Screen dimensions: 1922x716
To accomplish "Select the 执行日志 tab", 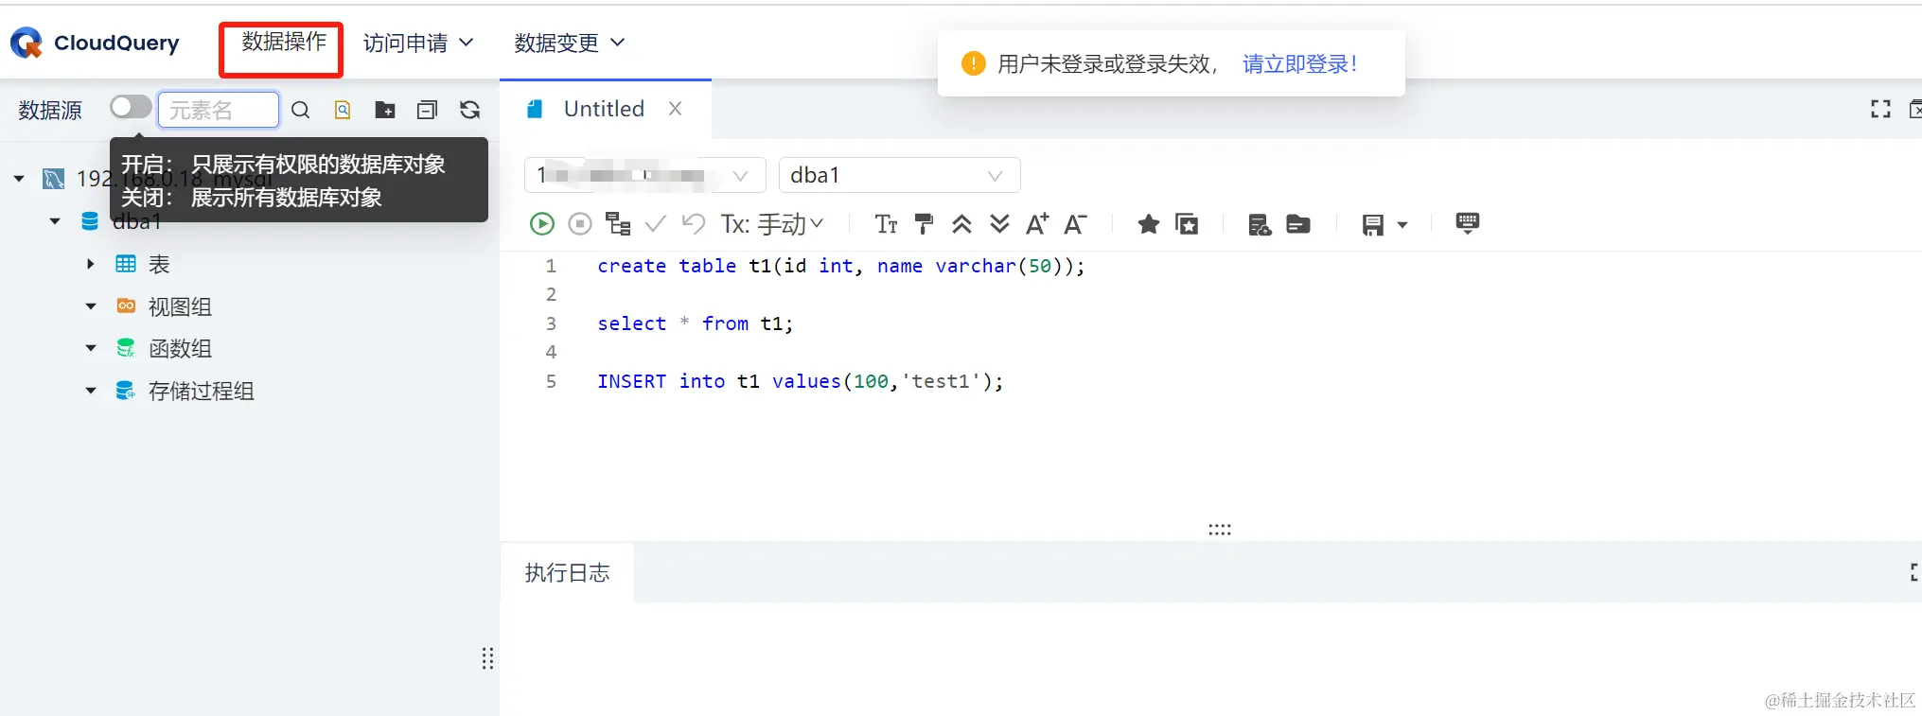I will point(568,572).
